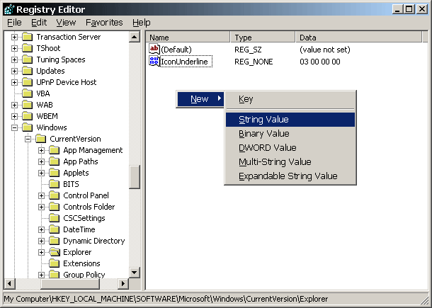Screen dimensions: 432x308
Task: Collapse the Windows tree node
Action: (x=15, y=127)
